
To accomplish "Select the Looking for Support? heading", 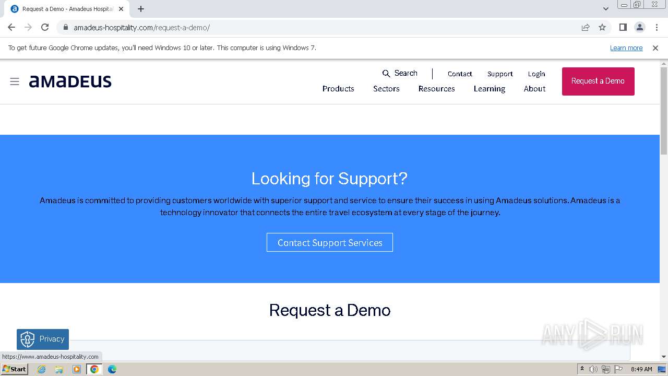I will coord(329,179).
